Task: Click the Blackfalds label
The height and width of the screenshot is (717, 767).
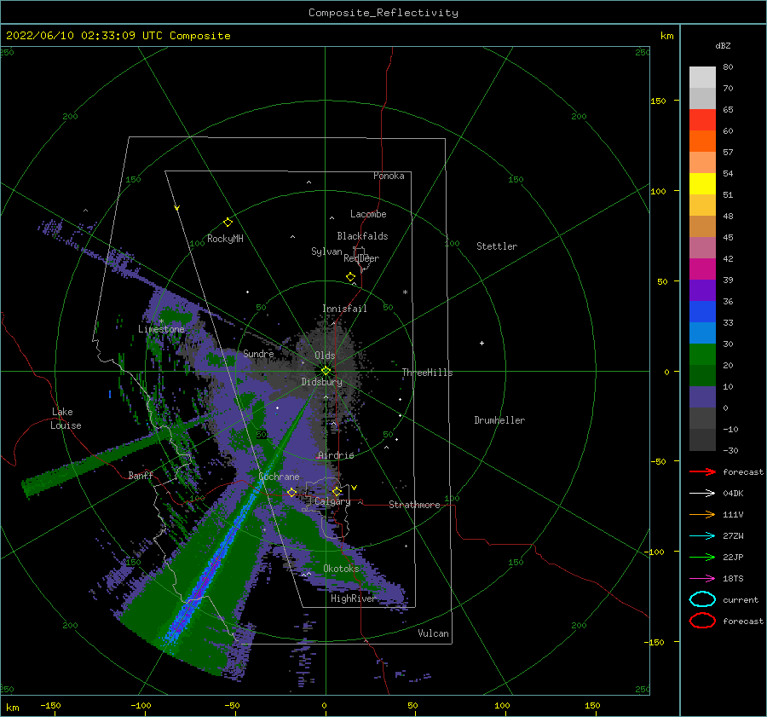Action: (362, 236)
